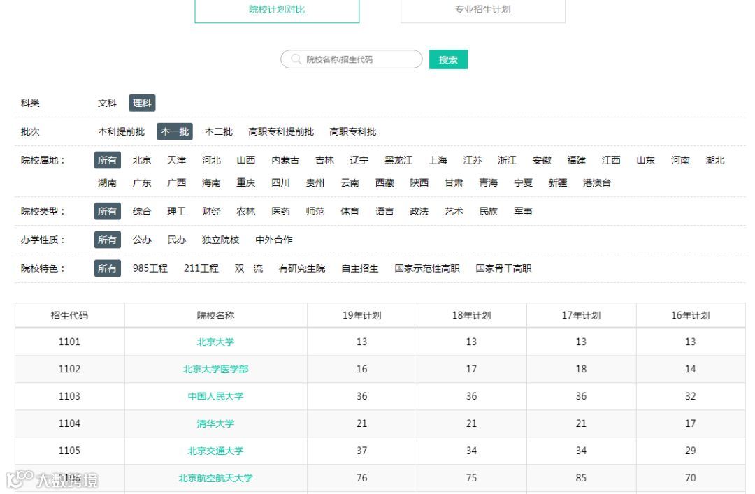
Task: Filter school type by 综合
Action: [x=142, y=212]
